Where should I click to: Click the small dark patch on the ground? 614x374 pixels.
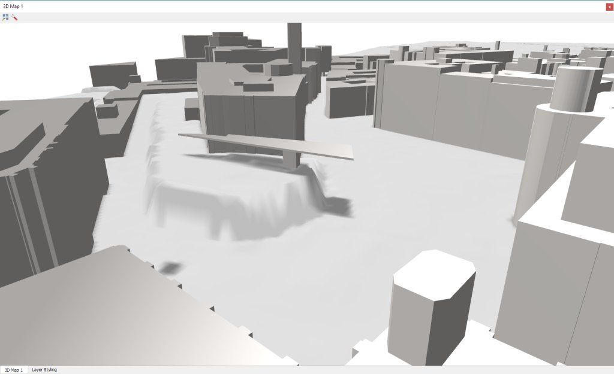pyautogui.click(x=172, y=267)
